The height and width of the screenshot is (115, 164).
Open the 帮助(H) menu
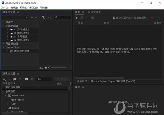[44, 8]
